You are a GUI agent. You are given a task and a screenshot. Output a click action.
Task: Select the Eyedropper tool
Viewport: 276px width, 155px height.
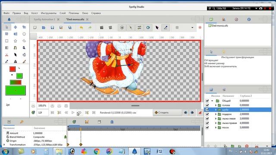[7, 62]
